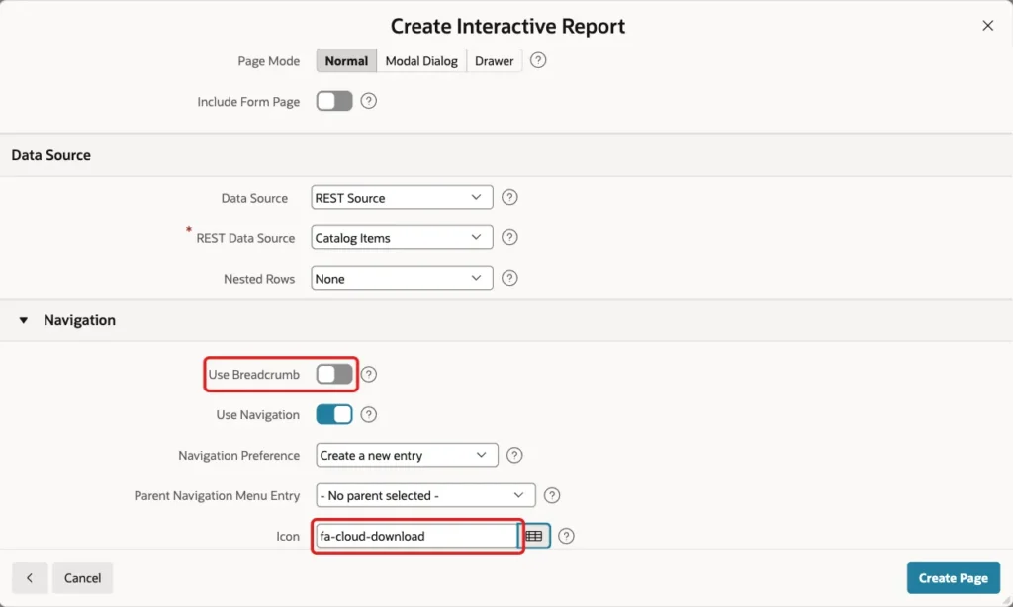The image size is (1013, 607).
Task: Click the Cancel button
Action: [x=83, y=578]
